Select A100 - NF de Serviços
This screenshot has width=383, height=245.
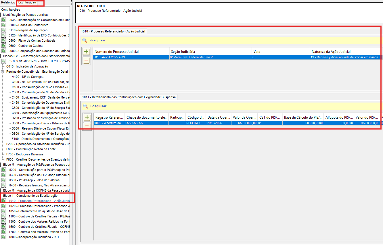[x=28, y=77]
